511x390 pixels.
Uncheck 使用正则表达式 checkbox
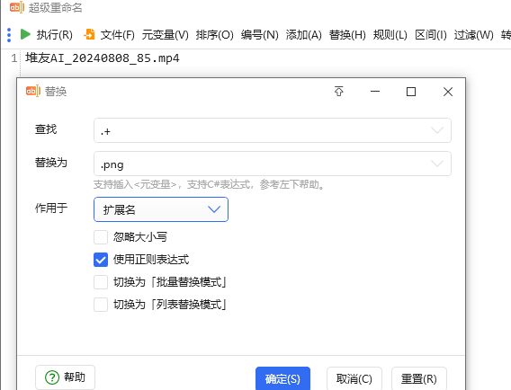pos(101,260)
